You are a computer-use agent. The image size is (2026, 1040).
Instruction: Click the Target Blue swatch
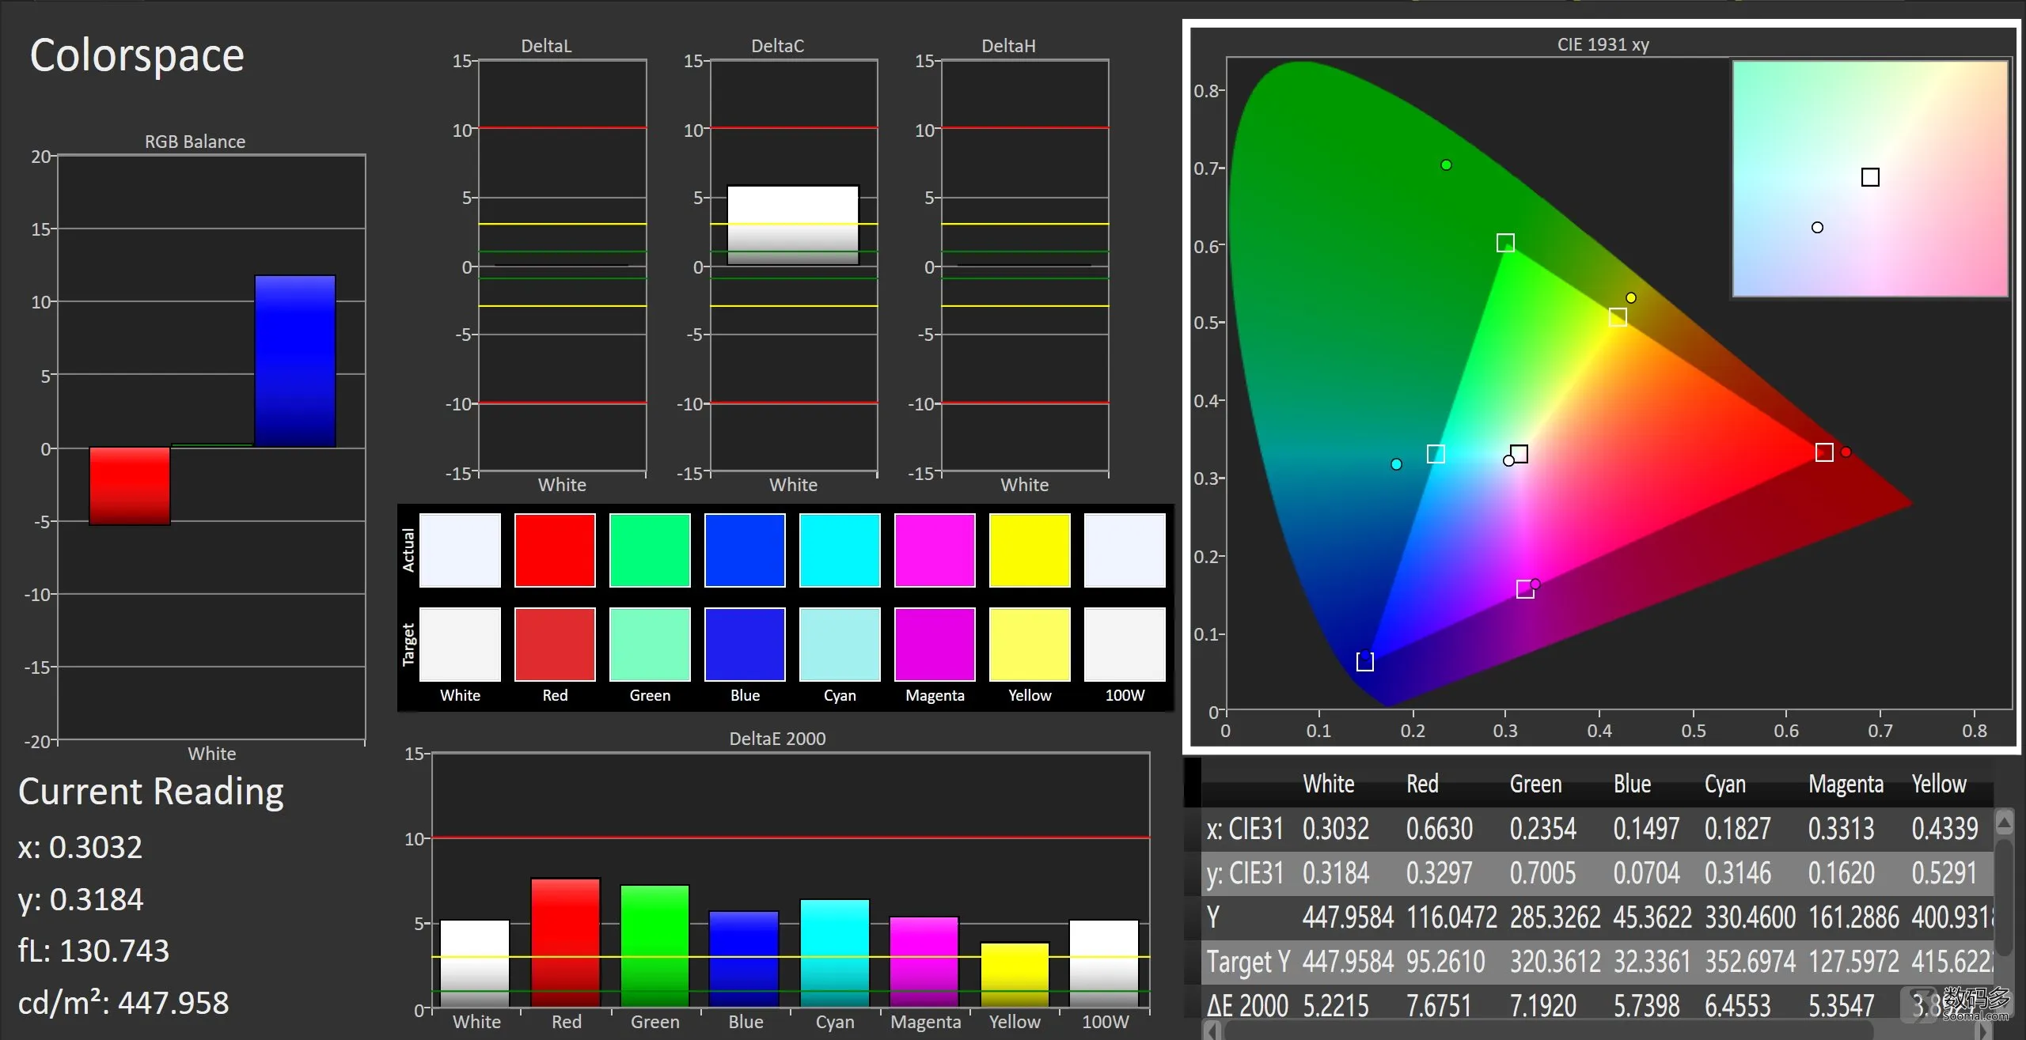745,645
